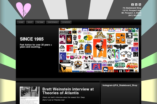Viewport: 157px width, 104px height.
Task: Open the Deep Dish interview thumbnail
Action: (x=30, y=95)
